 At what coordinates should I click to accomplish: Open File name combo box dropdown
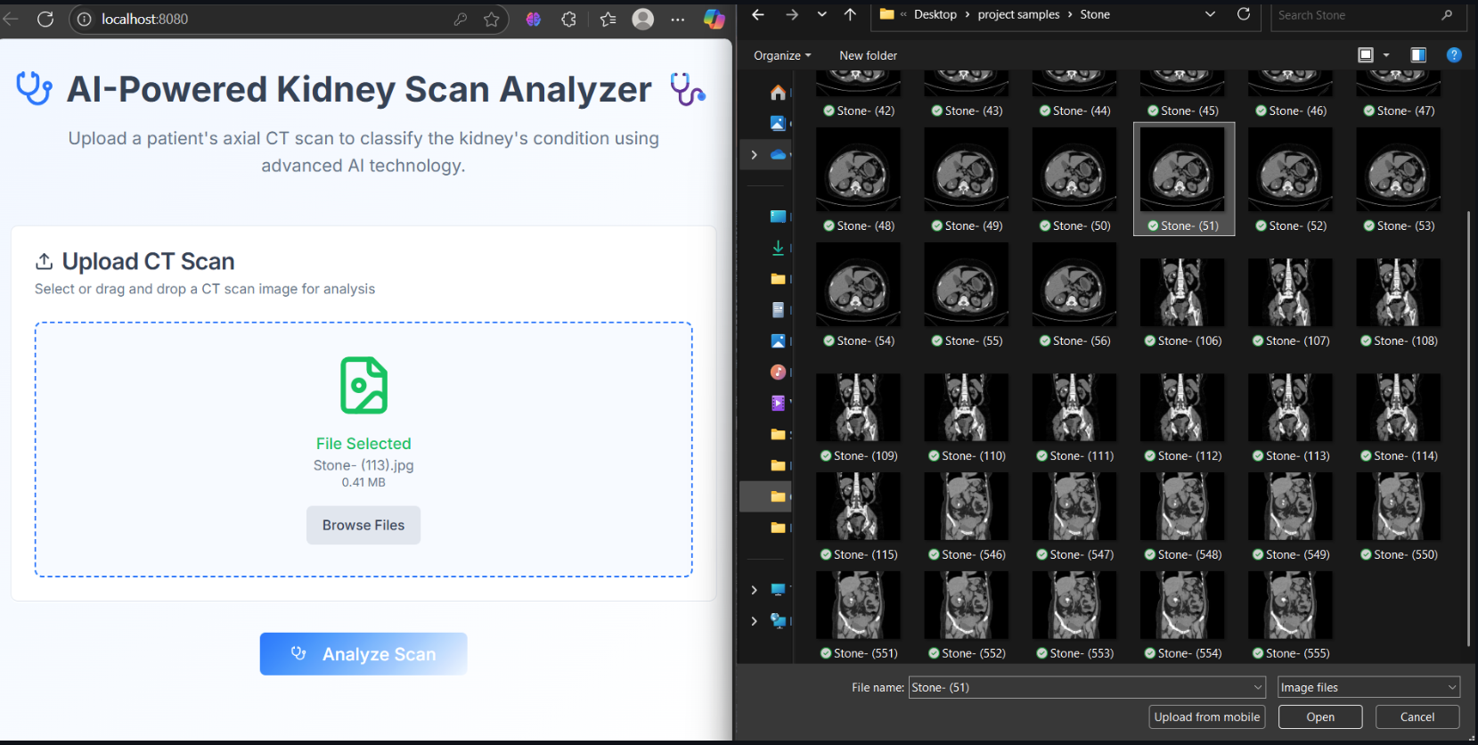1258,687
